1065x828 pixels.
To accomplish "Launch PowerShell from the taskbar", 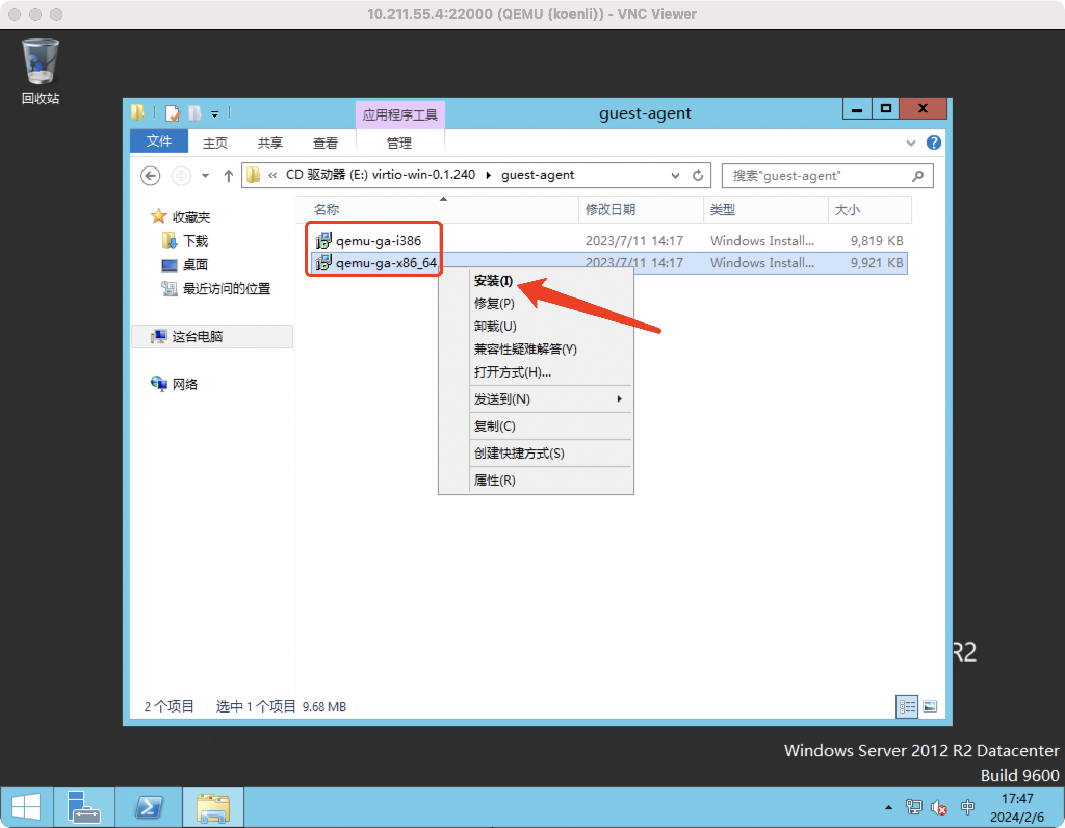I will pyautogui.click(x=149, y=807).
